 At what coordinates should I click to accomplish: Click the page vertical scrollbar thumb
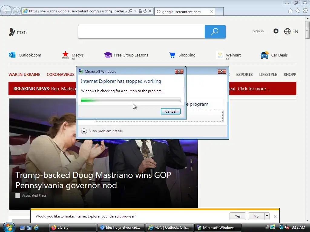pos(307,30)
